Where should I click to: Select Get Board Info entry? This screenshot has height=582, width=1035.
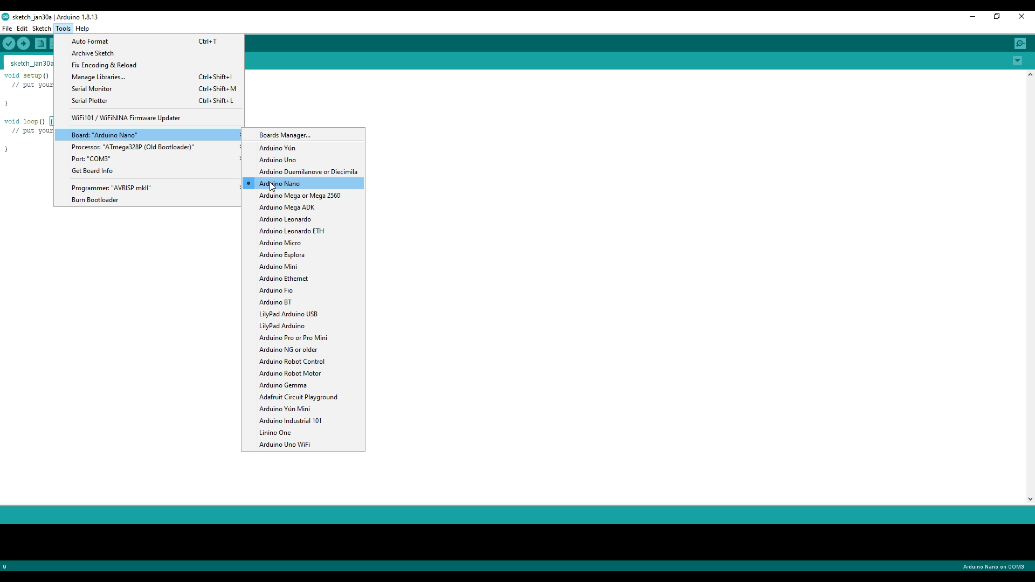[x=92, y=171]
